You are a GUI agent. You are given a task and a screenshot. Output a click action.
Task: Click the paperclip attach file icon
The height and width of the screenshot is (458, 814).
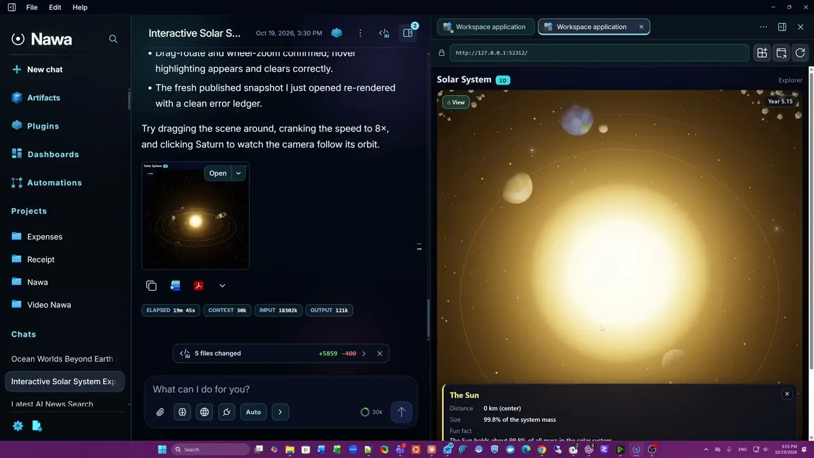click(160, 412)
